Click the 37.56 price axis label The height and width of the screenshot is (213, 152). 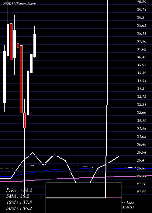coord(142,41)
